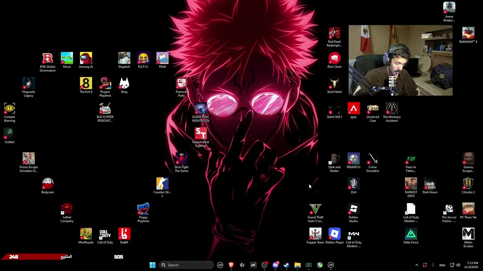Open the Windows Start menu

pyautogui.click(x=152, y=265)
